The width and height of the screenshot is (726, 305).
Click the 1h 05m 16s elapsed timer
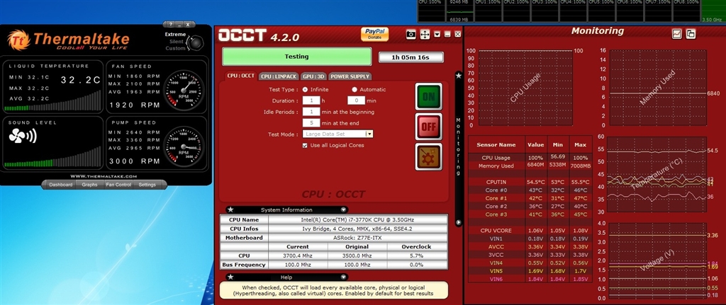[411, 57]
